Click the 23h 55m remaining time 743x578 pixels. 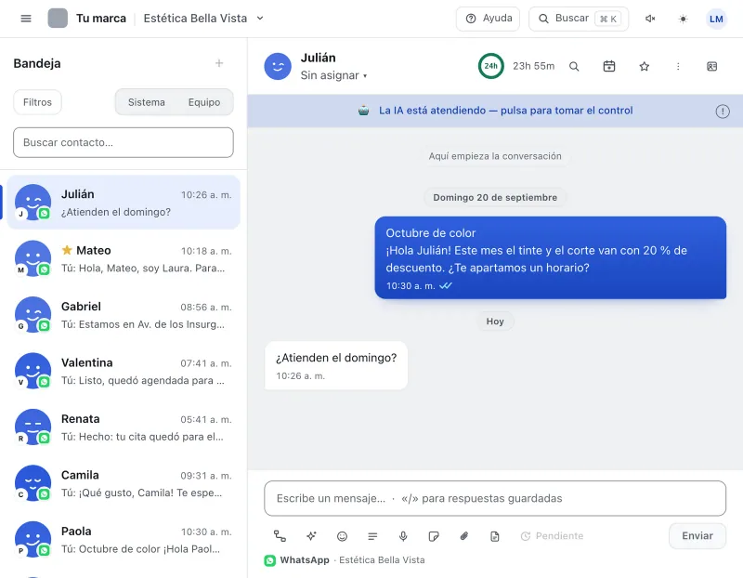pyautogui.click(x=533, y=66)
